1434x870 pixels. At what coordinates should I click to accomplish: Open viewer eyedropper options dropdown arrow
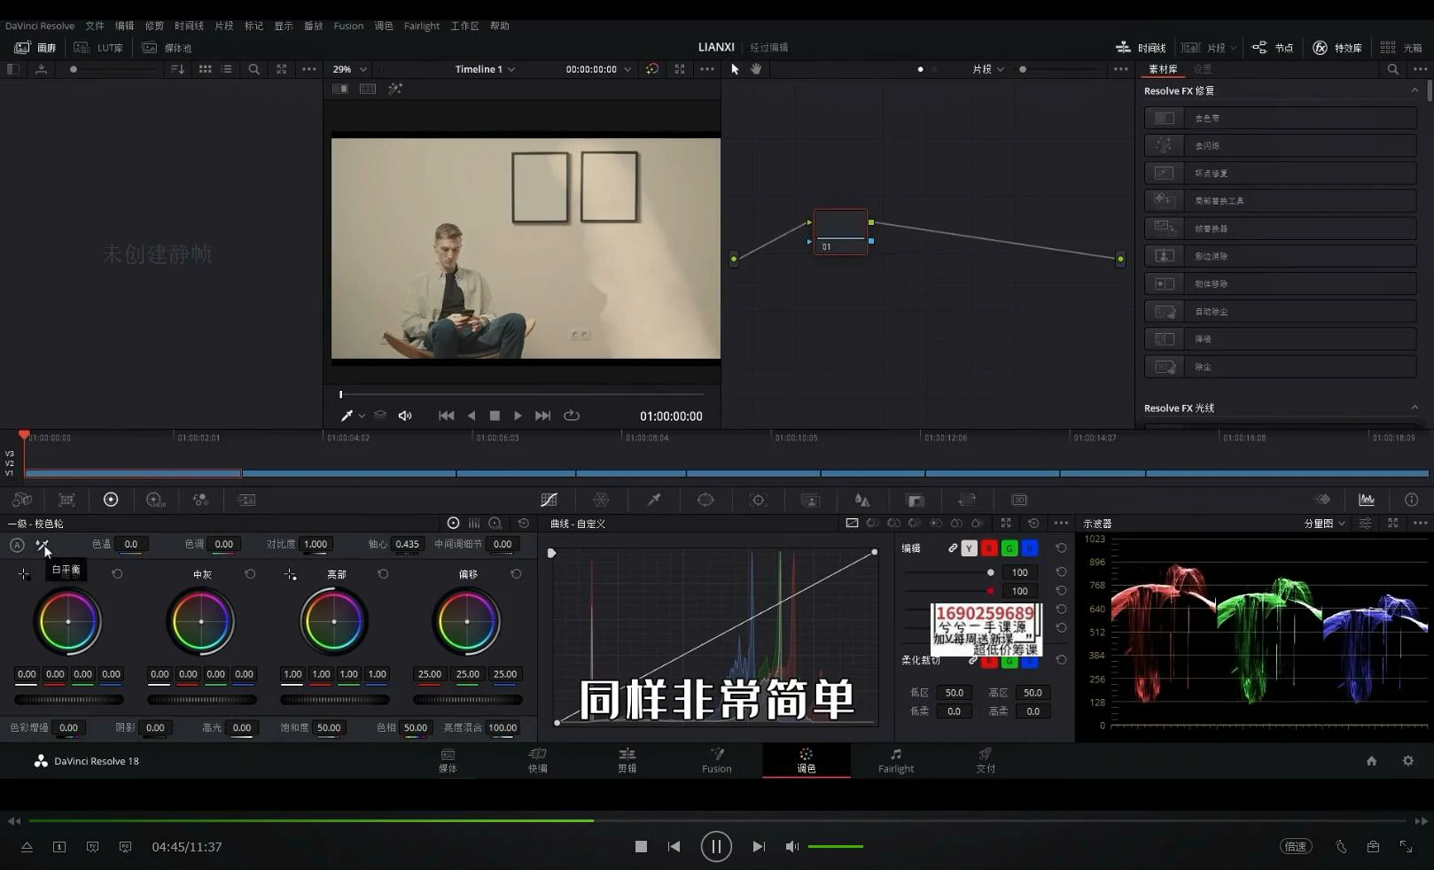pos(362,416)
